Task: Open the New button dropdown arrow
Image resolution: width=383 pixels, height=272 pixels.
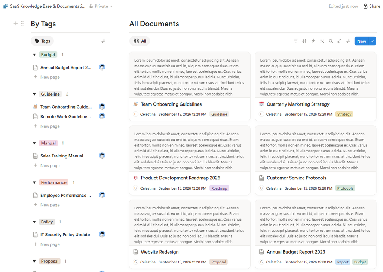Action: click(372, 41)
